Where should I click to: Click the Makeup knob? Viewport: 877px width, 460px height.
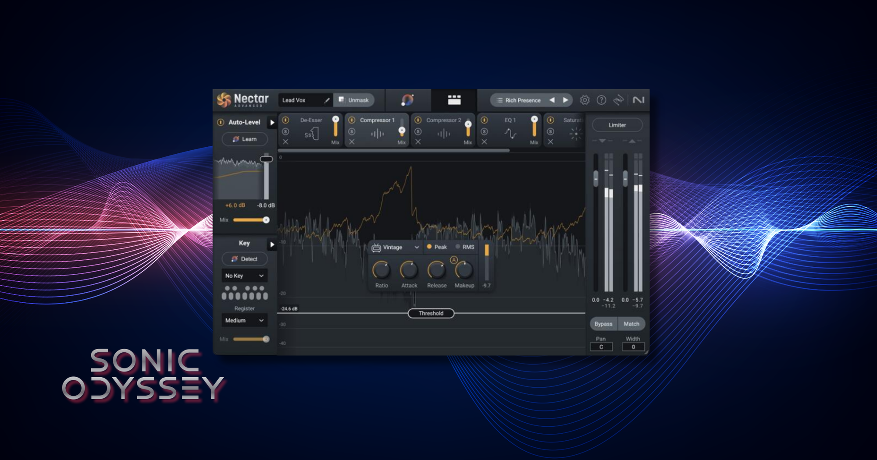pyautogui.click(x=464, y=270)
